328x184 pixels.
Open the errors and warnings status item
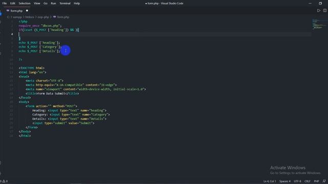click(x=4, y=181)
